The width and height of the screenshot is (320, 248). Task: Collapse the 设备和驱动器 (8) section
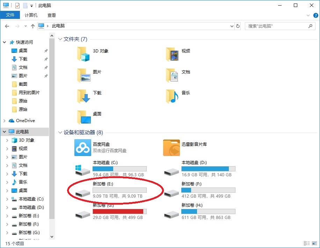tap(60, 133)
